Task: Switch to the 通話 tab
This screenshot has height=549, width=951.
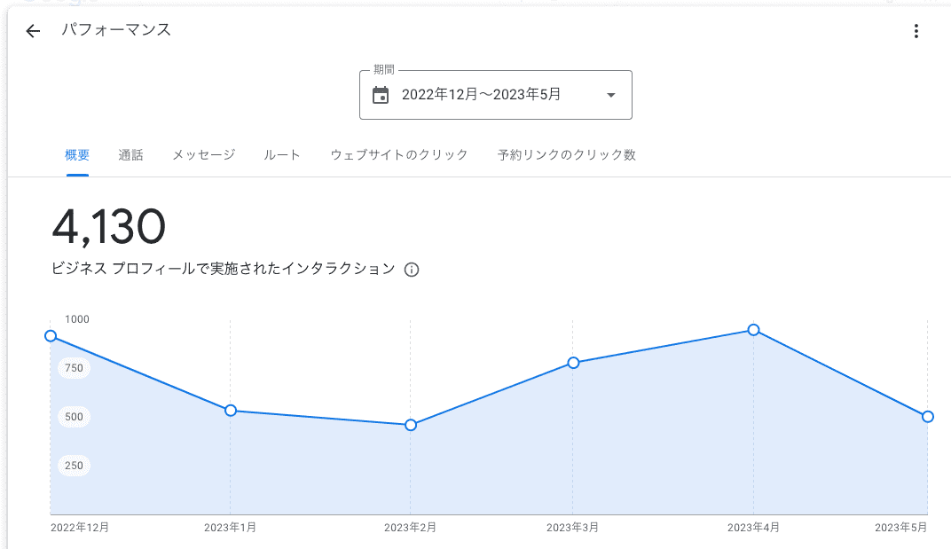Action: click(x=130, y=155)
